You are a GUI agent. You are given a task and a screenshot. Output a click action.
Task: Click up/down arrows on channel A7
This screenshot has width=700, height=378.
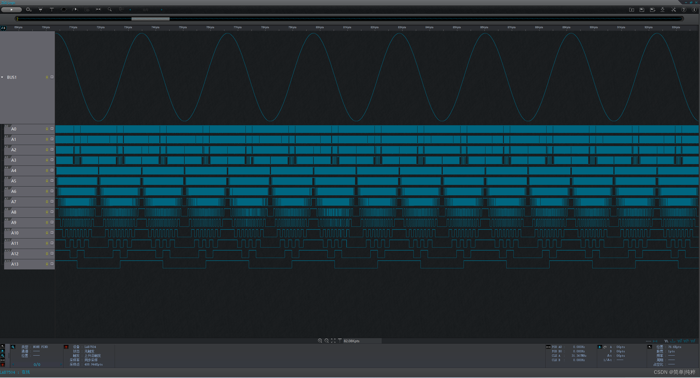[x=47, y=202]
